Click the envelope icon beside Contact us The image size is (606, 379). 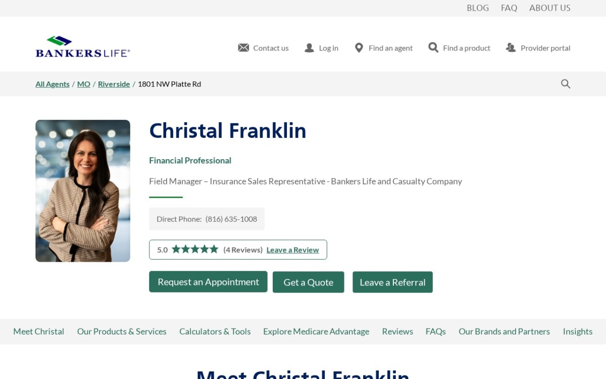point(243,48)
